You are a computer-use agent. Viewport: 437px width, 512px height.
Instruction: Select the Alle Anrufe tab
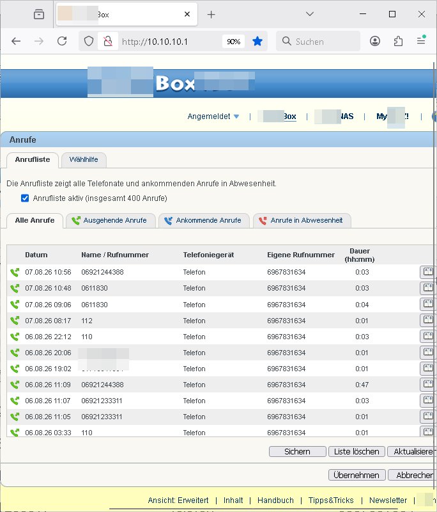coord(34,220)
